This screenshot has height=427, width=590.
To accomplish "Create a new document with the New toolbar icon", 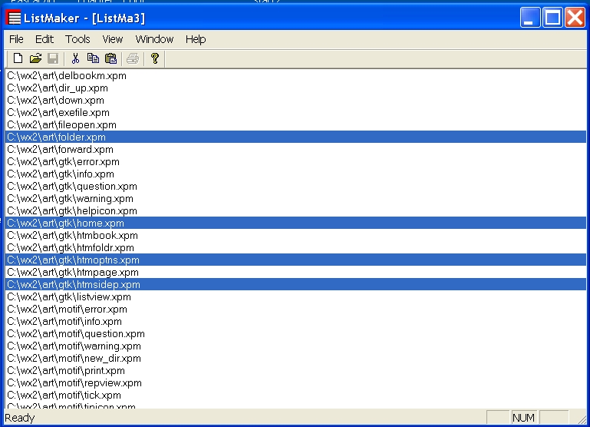I will coord(18,58).
